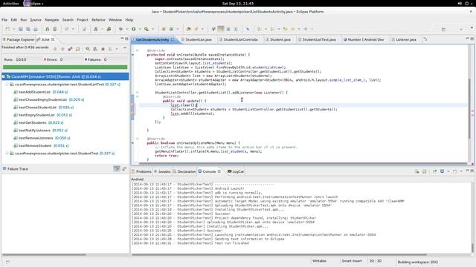The height and width of the screenshot is (267, 476).
Task: Click the Print toolbar icon
Action: pos(36,29)
